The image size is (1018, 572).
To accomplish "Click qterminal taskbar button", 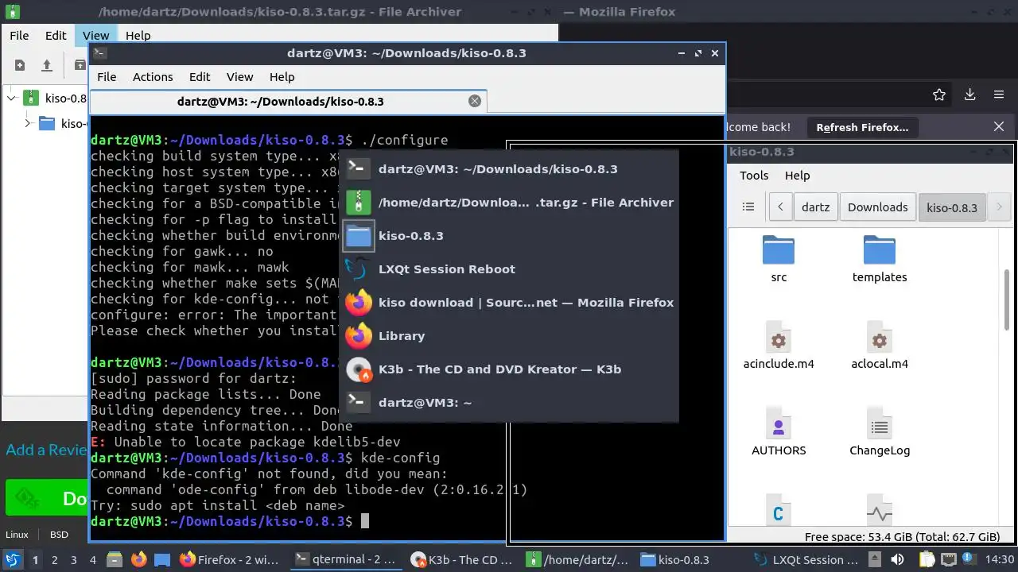I will (345, 559).
